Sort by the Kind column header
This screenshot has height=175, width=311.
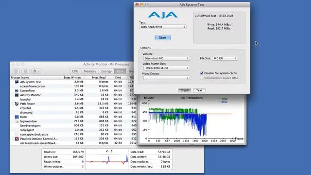coord(118,78)
